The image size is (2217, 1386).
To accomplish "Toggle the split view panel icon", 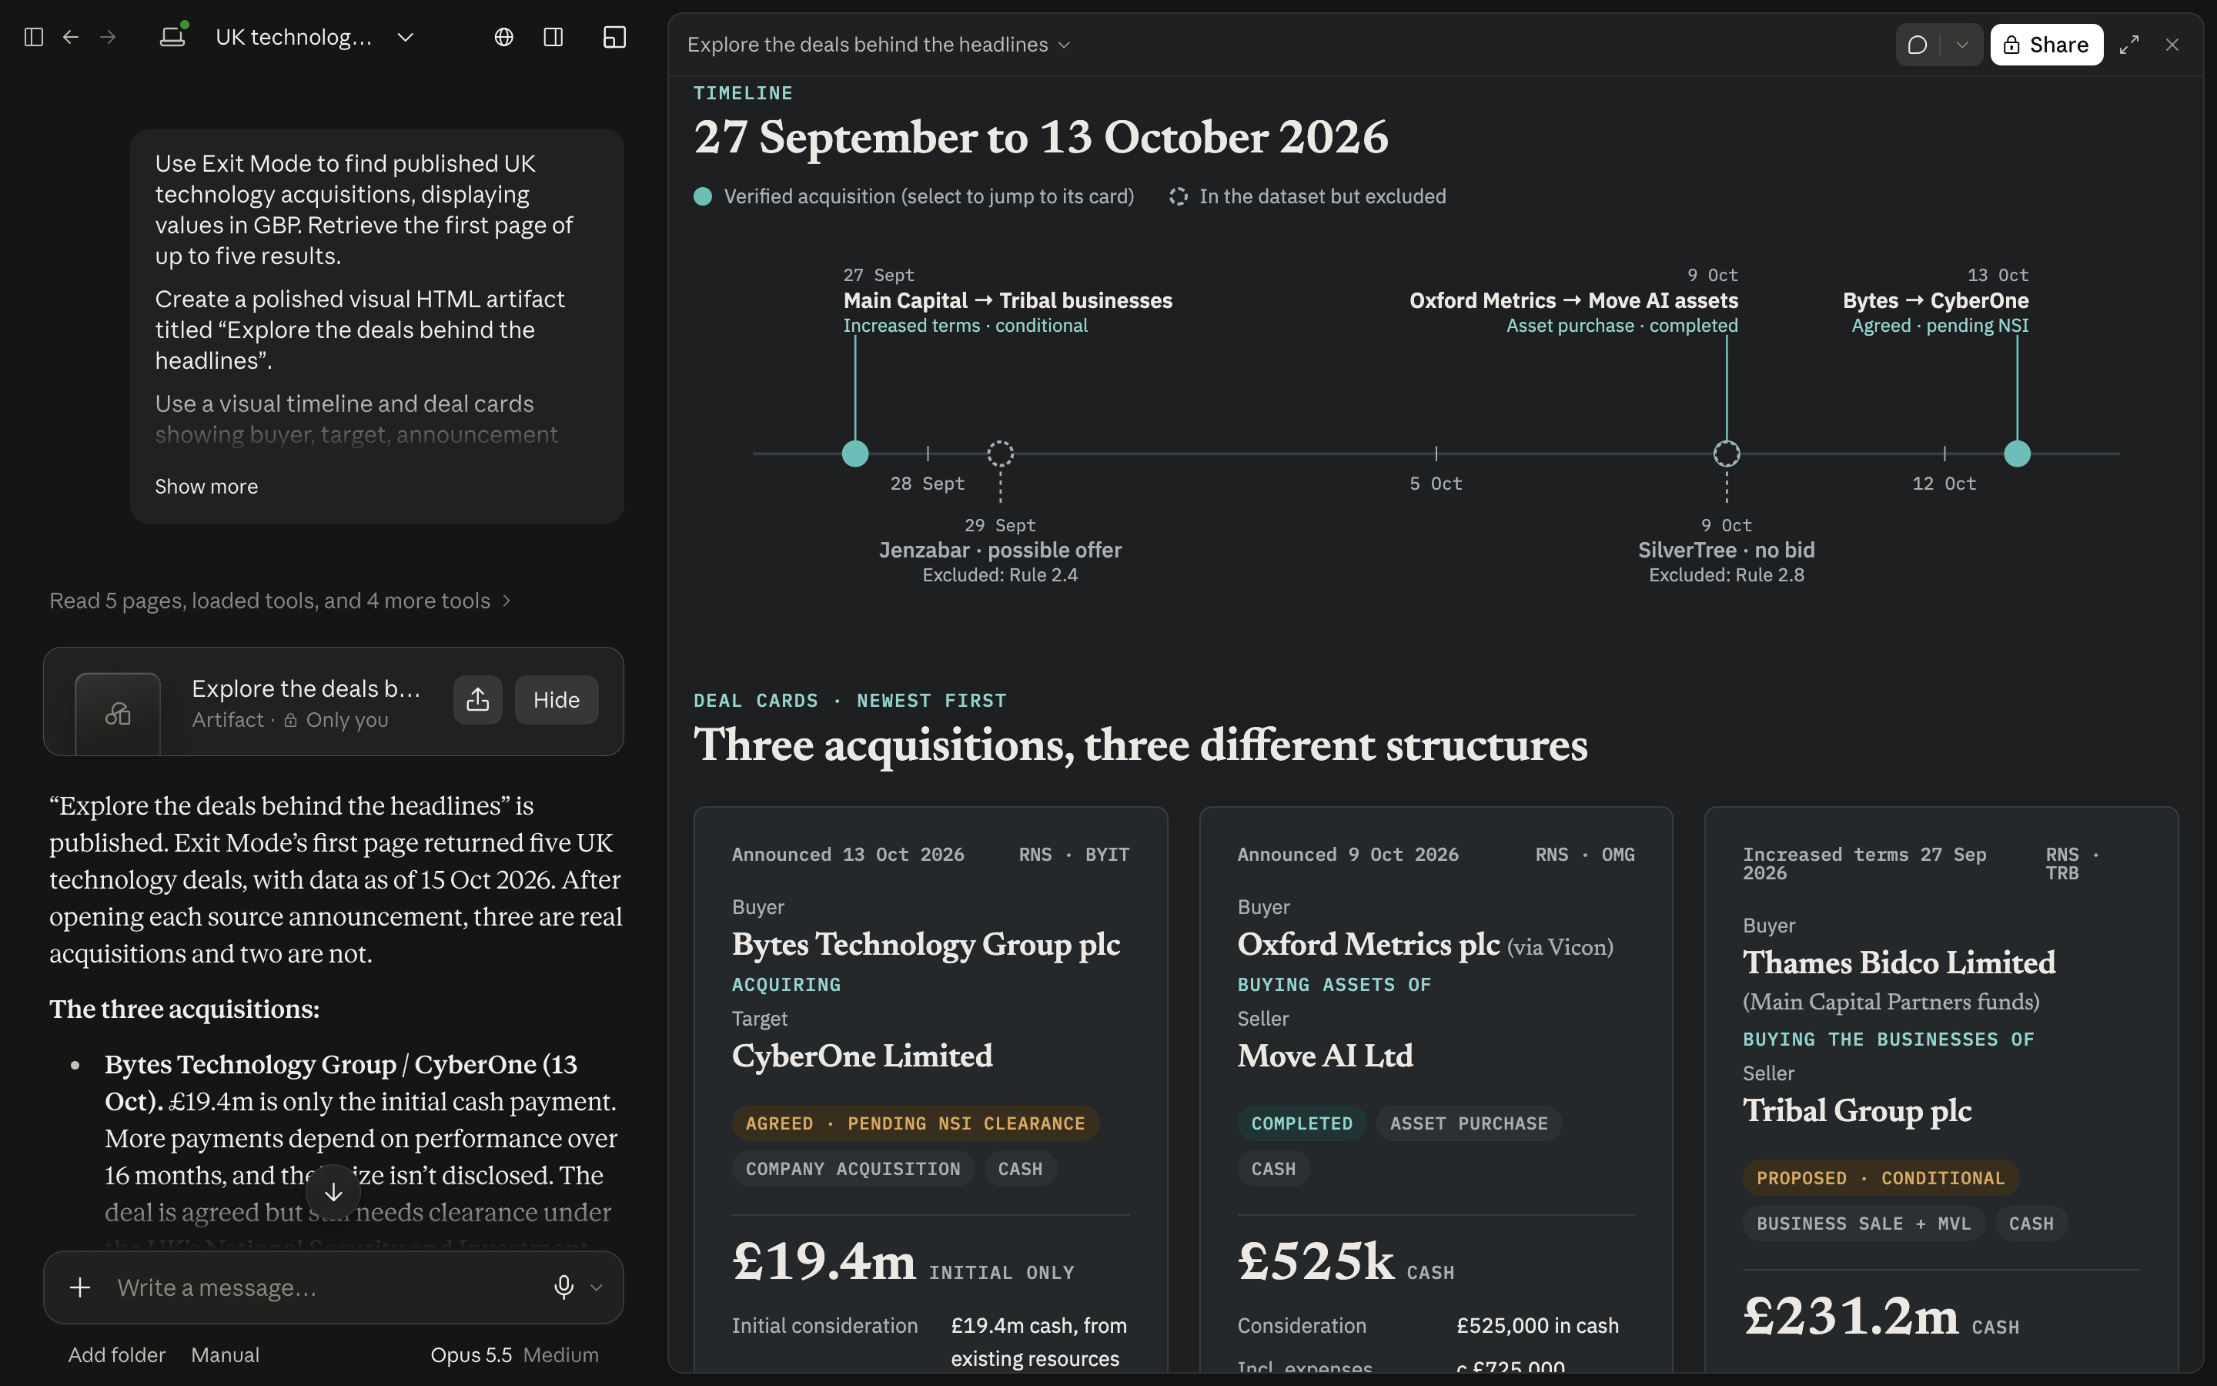I will click(x=553, y=37).
